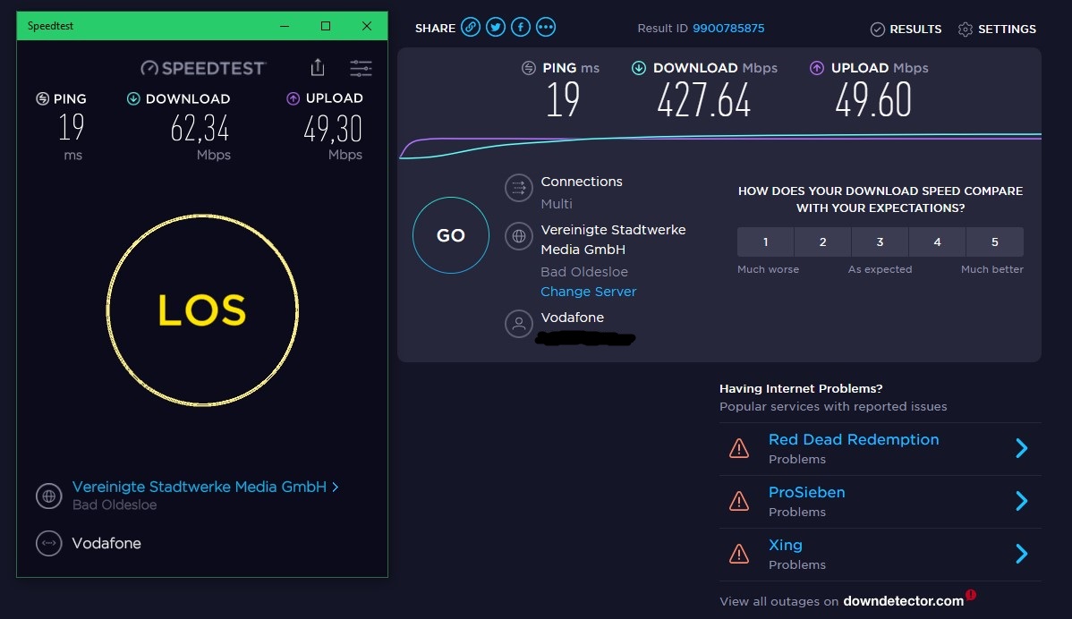Click Vodafone provider text in app
Viewport: 1072px width, 619px height.
tap(106, 544)
